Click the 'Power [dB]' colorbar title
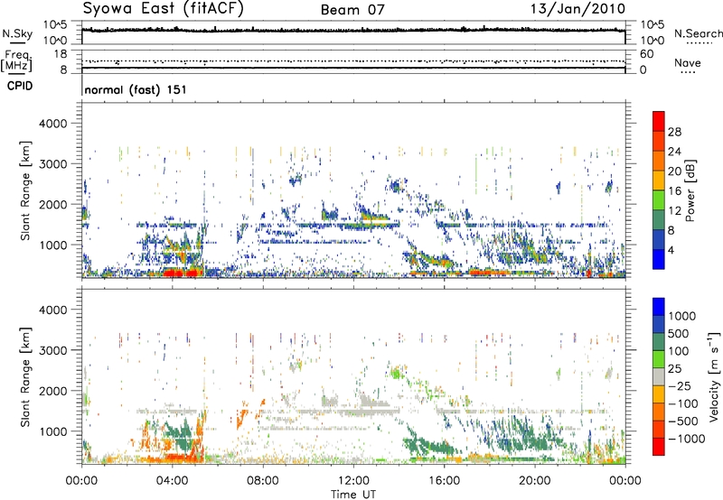 [x=690, y=190]
